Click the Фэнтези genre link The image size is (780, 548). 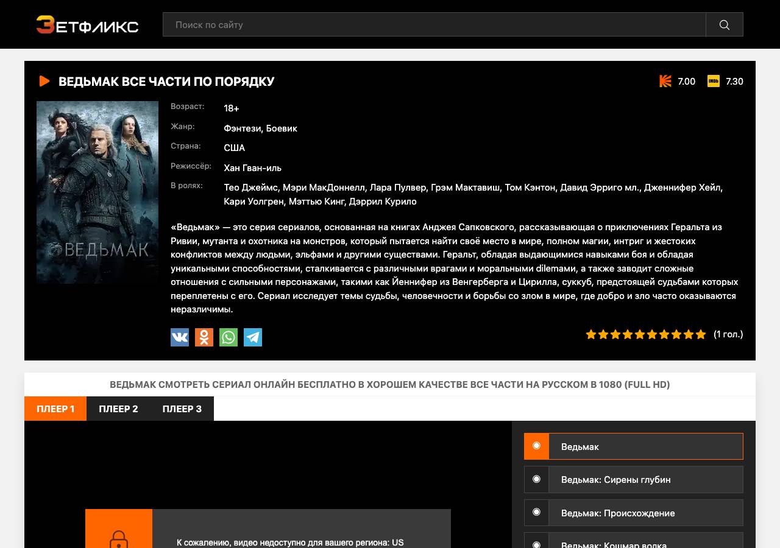click(x=243, y=128)
